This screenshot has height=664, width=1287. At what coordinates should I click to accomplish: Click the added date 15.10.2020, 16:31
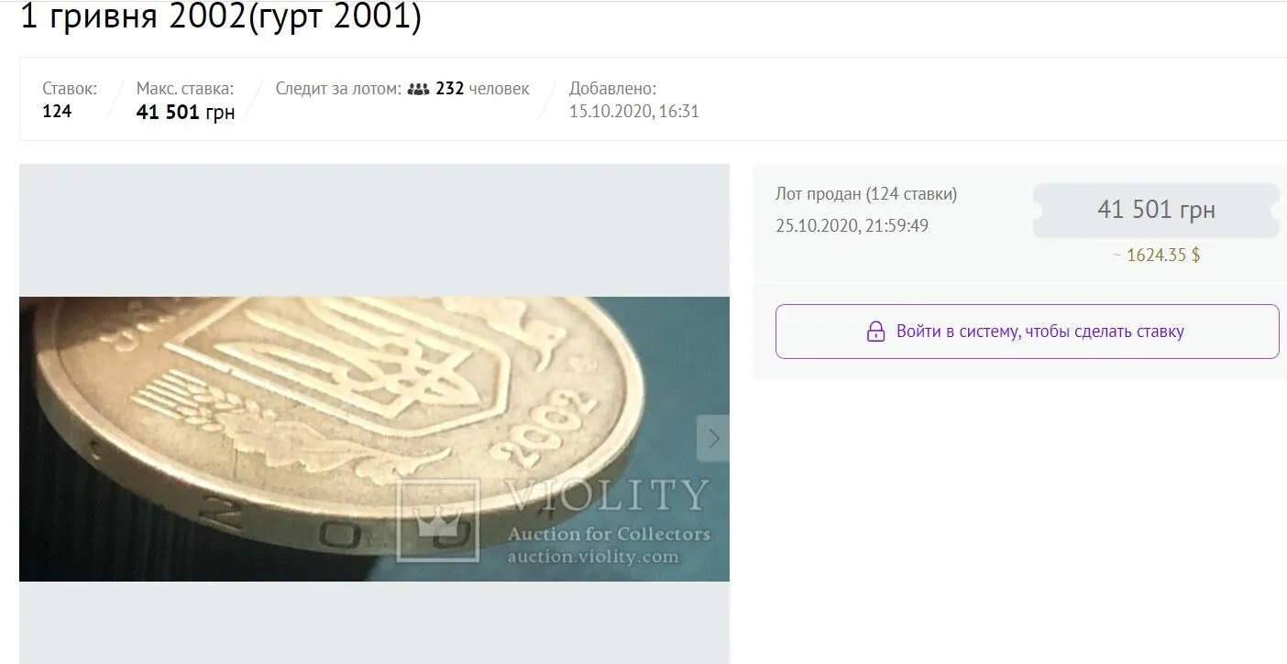click(634, 112)
